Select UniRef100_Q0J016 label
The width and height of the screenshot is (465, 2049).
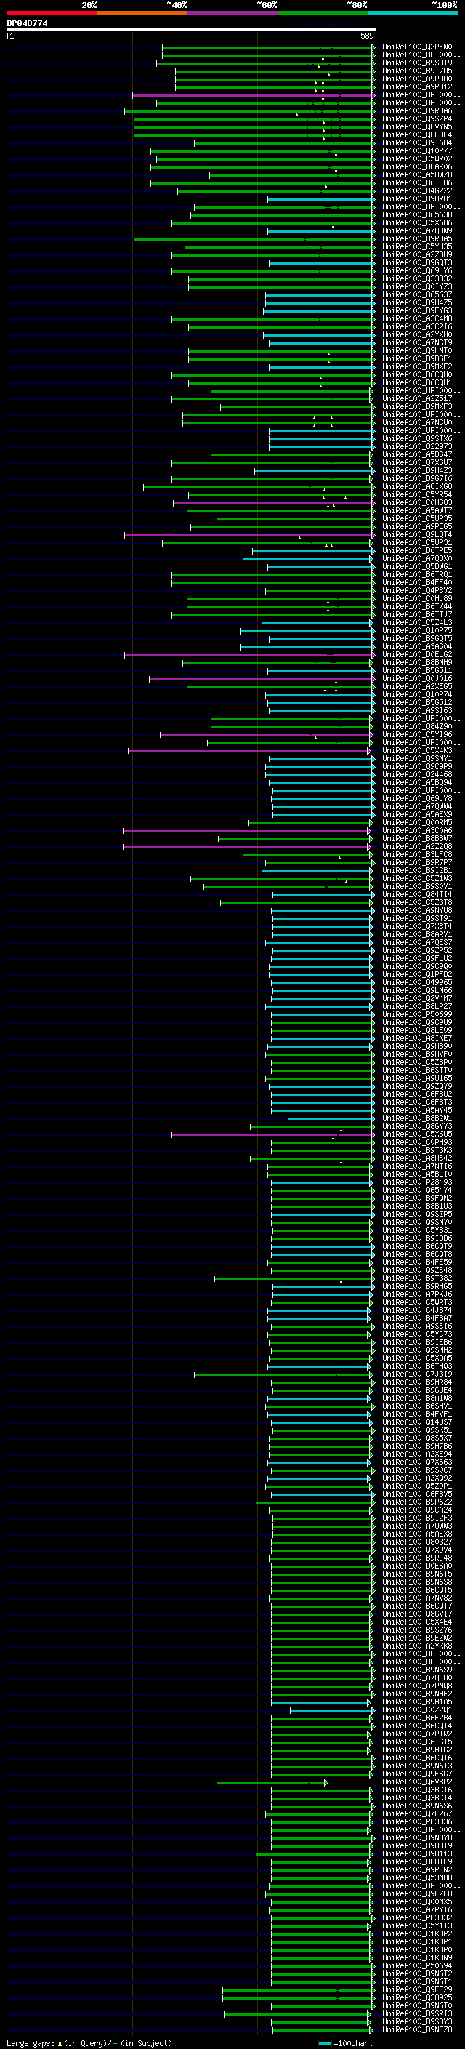417,680
